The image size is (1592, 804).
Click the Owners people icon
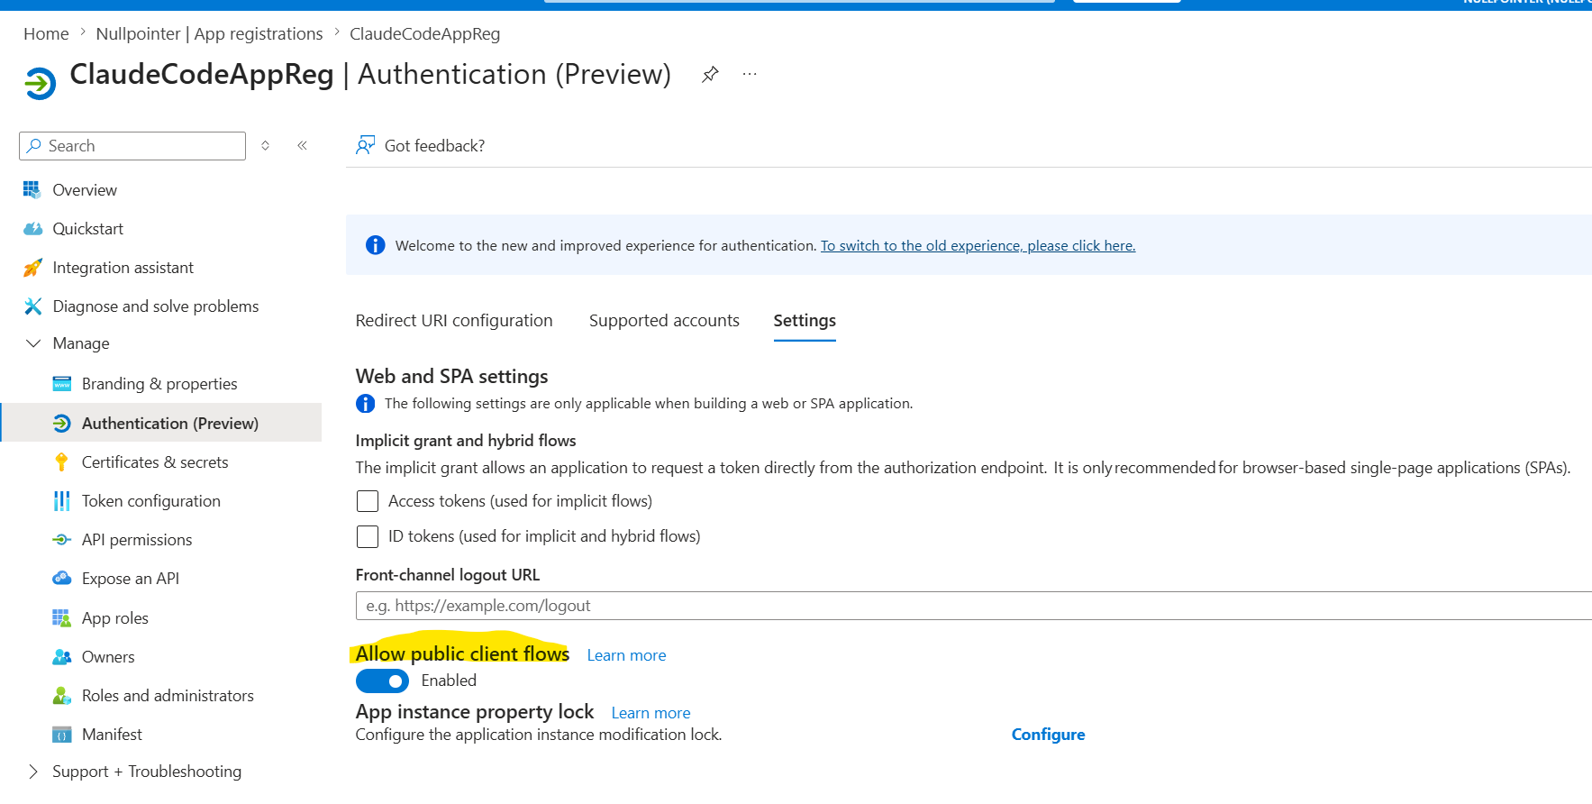[61, 657]
